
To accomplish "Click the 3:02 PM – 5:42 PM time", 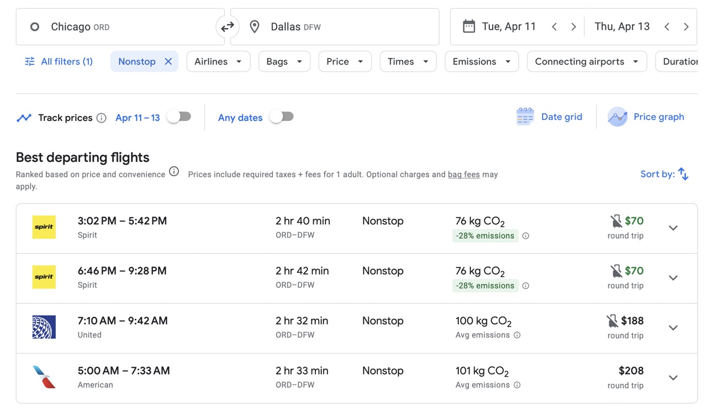I will tap(122, 221).
